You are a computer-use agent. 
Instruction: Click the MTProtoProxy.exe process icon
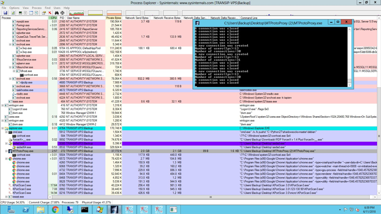click(x=10, y=151)
